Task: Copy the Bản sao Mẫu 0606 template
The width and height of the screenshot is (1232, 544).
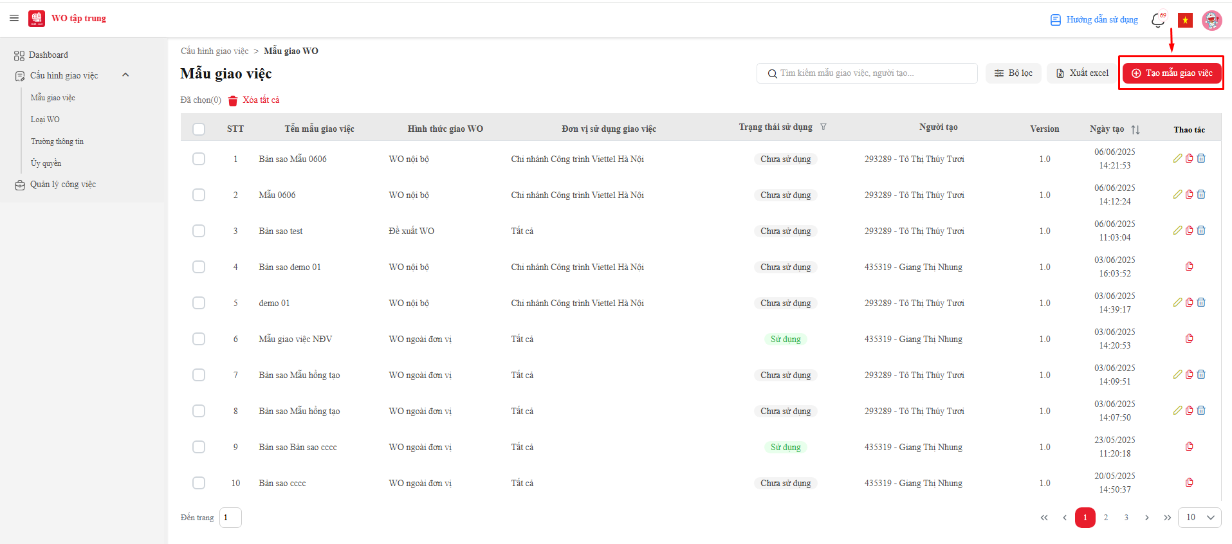Action: (1190, 158)
